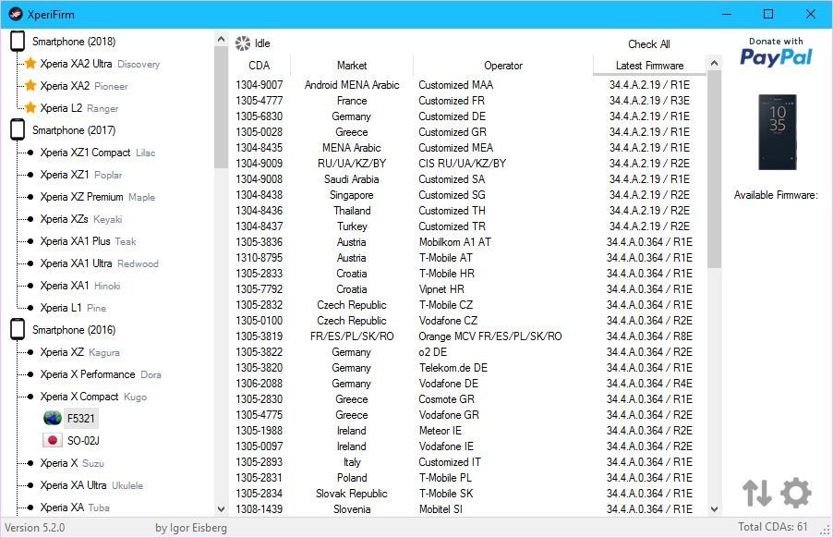Image resolution: width=833 pixels, height=538 pixels.
Task: Click the up-down arrows transfer icon
Action: [x=756, y=493]
